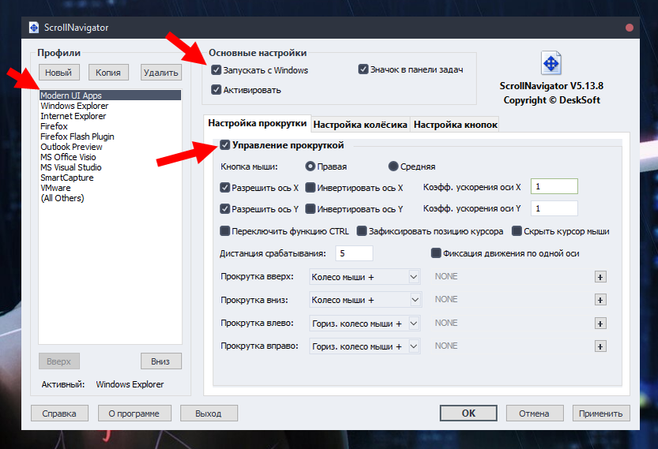This screenshot has width=658, height=449.
Task: Enable Переключить функцию CTRL
Action: (x=225, y=231)
